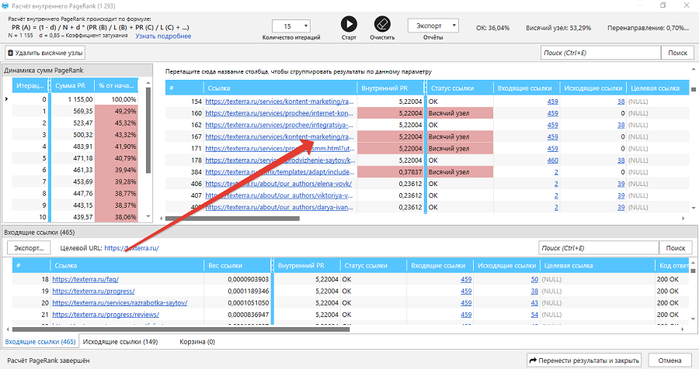Open the razrabotka-saytov link

(120, 302)
